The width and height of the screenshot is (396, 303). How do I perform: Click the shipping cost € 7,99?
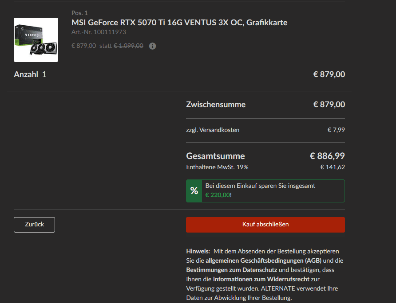click(x=336, y=130)
